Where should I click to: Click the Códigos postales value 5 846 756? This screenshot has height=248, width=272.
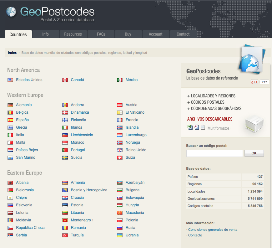[x=255, y=206]
